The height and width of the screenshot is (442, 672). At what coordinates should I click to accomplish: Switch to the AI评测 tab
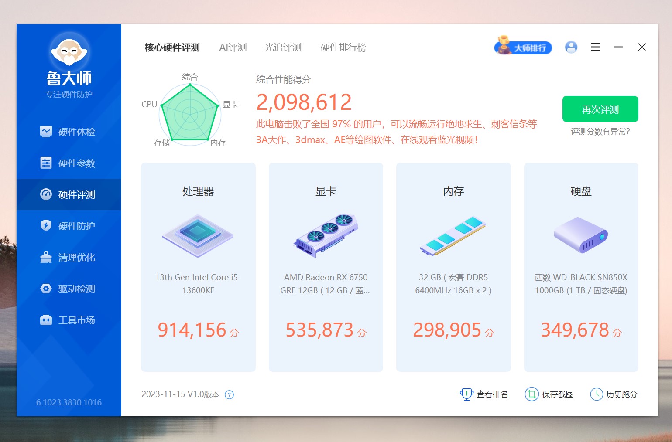point(233,48)
